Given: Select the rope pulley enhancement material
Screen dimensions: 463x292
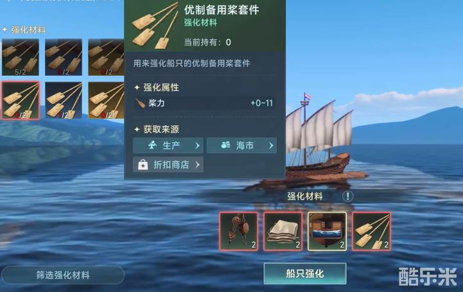Looking at the screenshot, I should coord(239,232).
